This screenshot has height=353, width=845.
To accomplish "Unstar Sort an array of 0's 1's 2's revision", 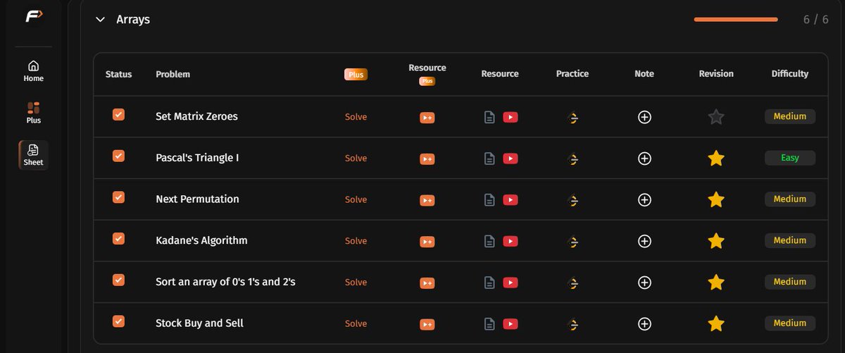I will [x=716, y=282].
